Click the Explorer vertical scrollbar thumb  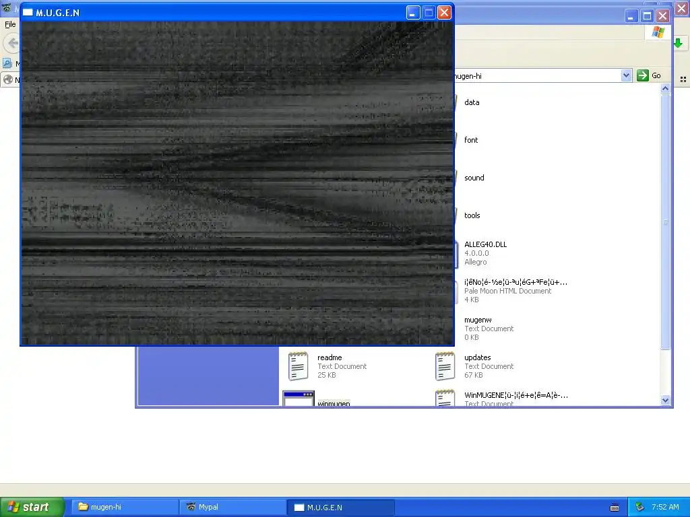[x=665, y=222]
